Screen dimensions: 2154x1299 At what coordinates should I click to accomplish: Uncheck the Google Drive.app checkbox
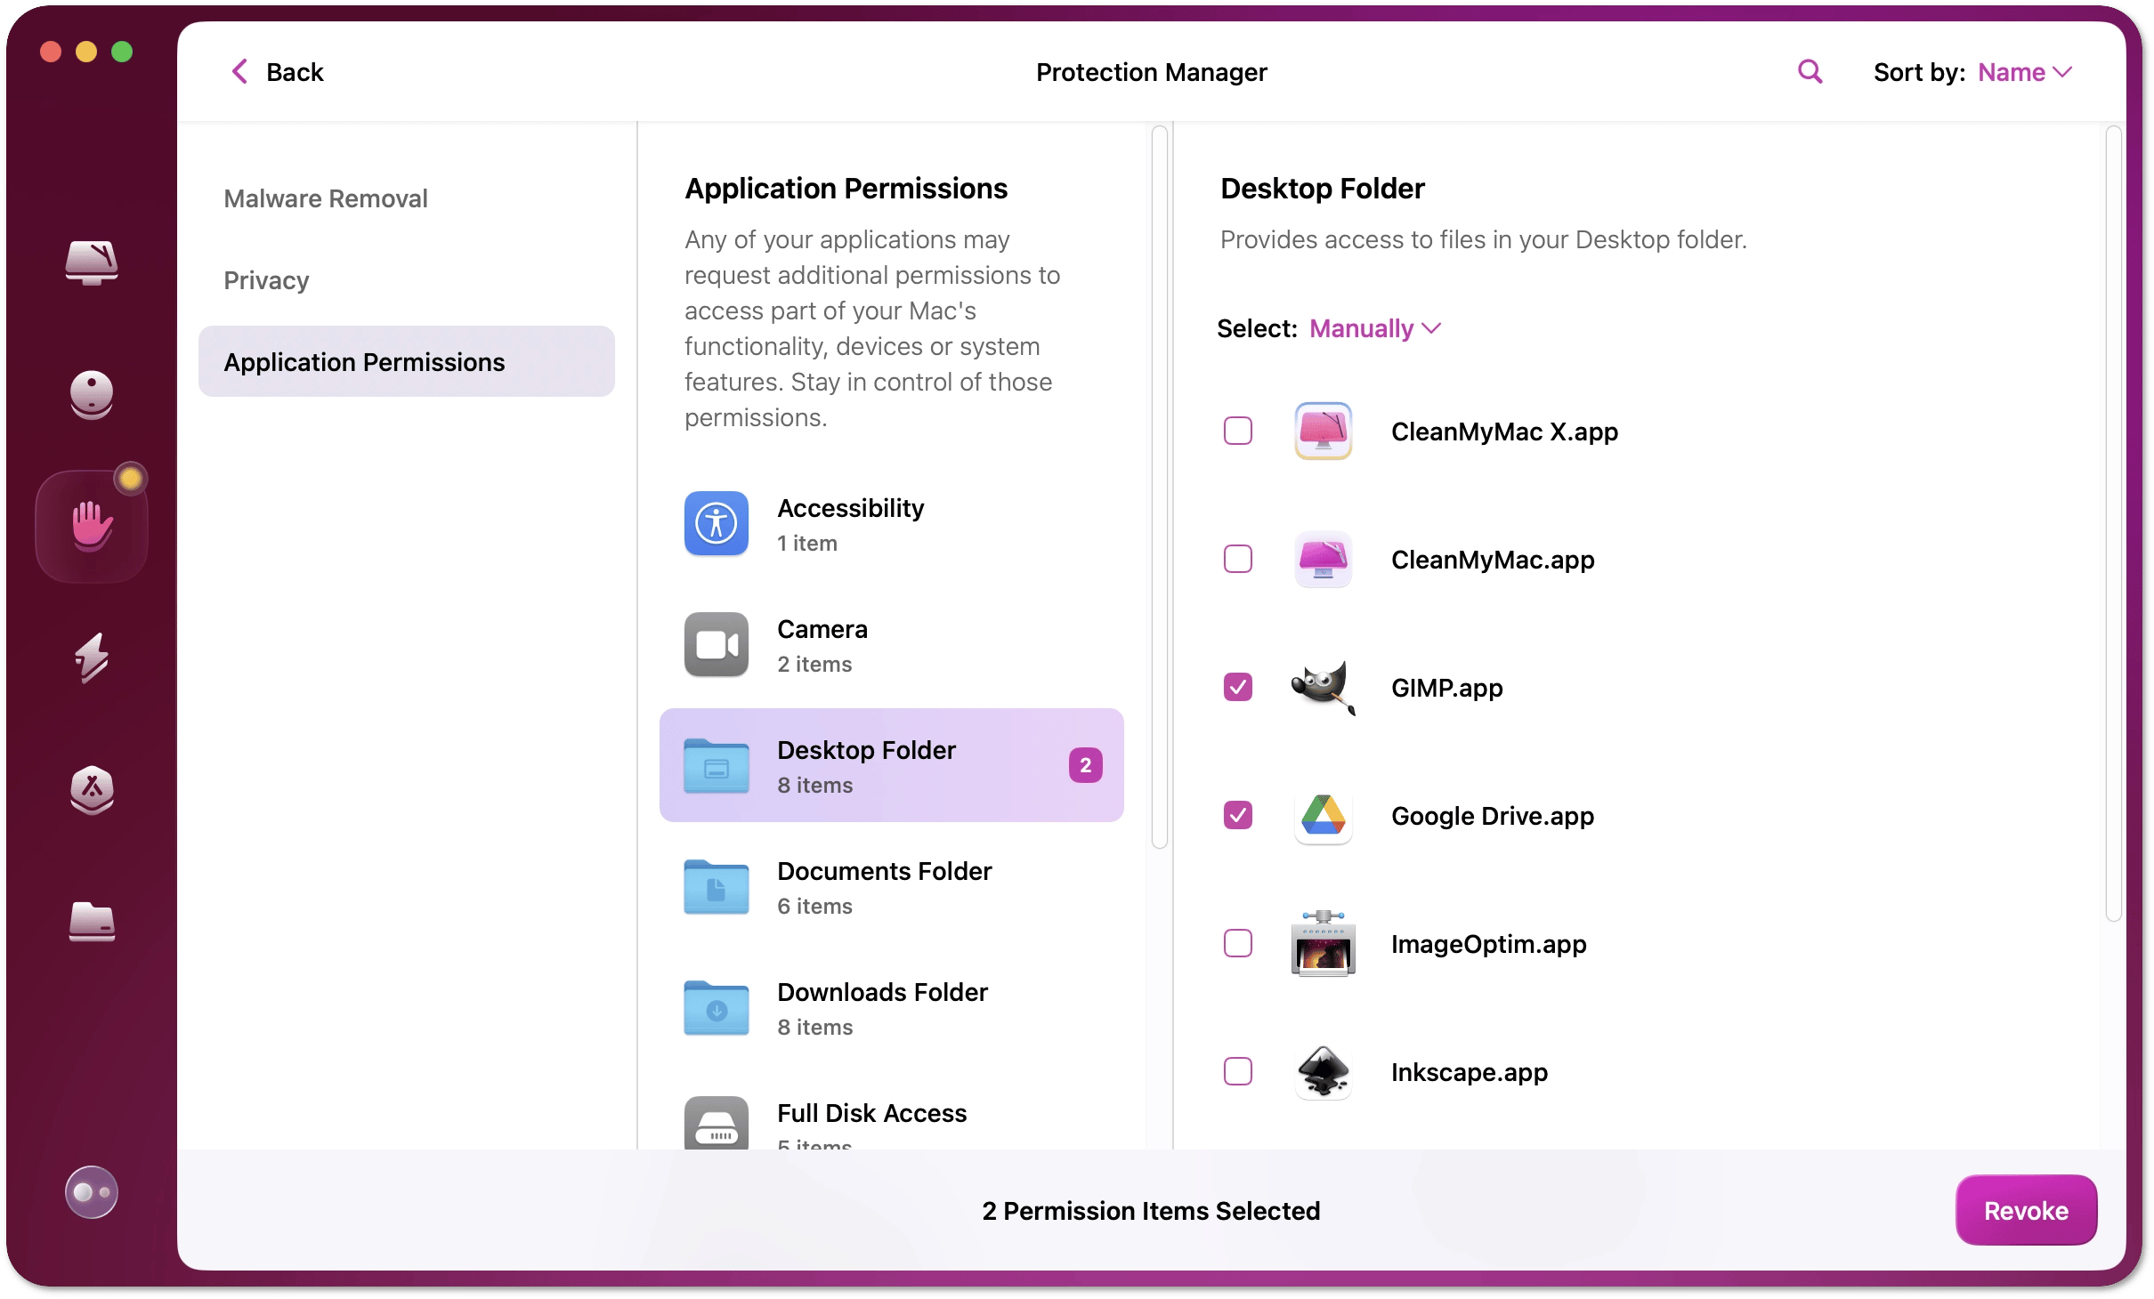pyautogui.click(x=1238, y=816)
